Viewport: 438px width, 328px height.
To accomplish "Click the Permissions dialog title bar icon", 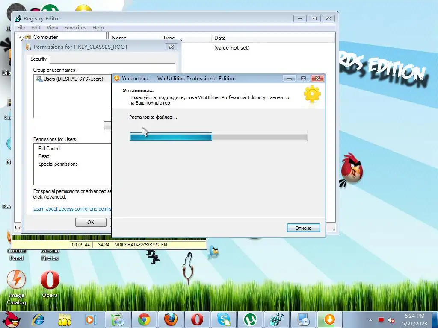I will [x=28, y=47].
